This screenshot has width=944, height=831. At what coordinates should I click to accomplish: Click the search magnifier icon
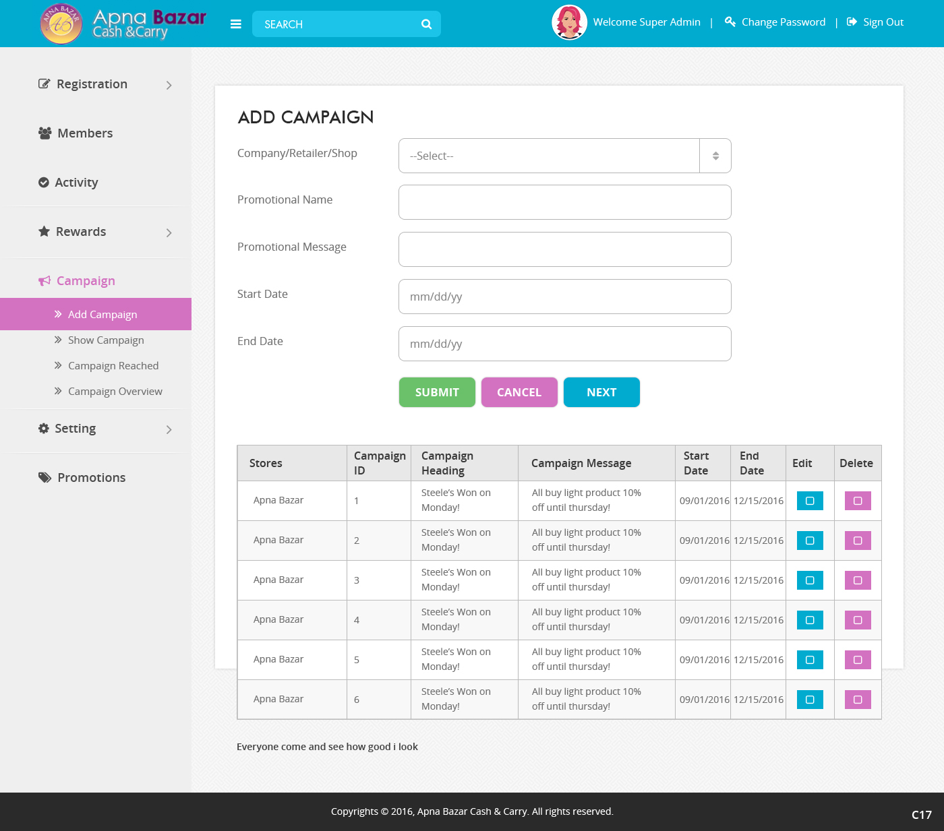coord(426,24)
